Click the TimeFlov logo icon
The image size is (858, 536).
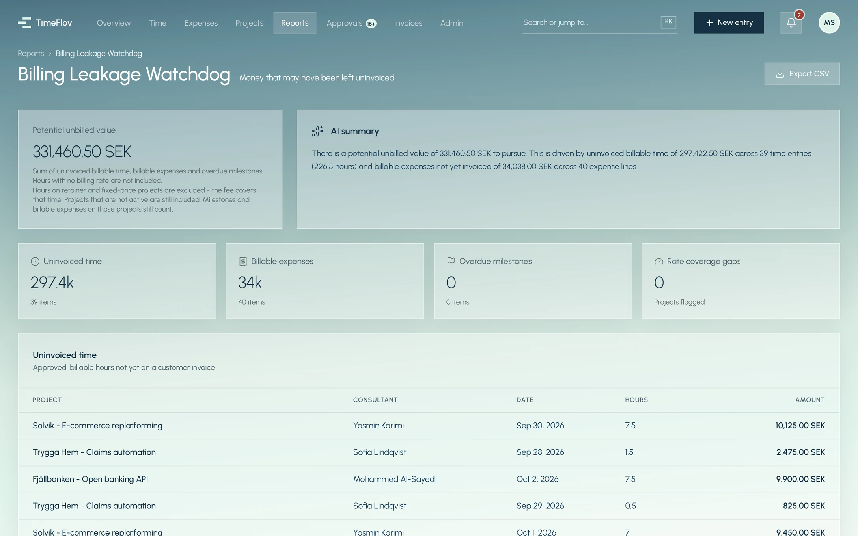click(24, 23)
